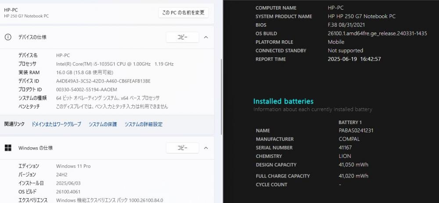Select the RAM value 16.0 GB
This screenshot has width=439, height=203.
pyautogui.click(x=85, y=72)
